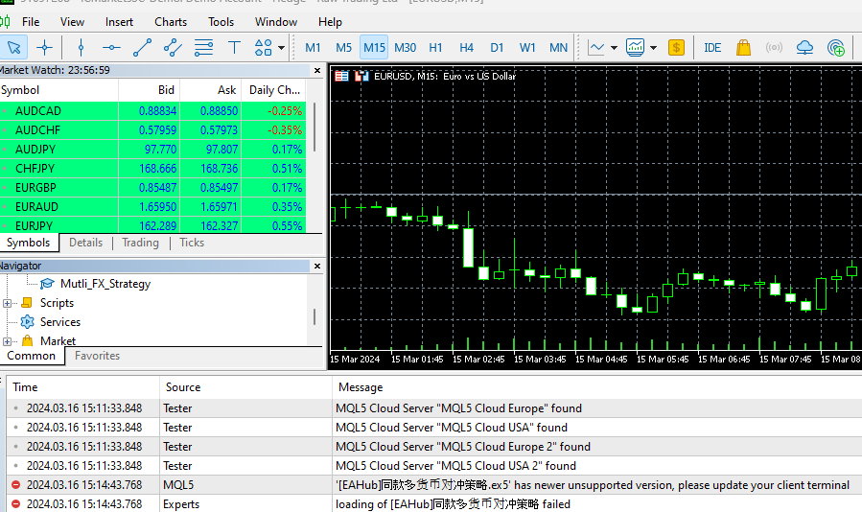The height and width of the screenshot is (512, 862).
Task: Open the File menu
Action: pyautogui.click(x=31, y=22)
